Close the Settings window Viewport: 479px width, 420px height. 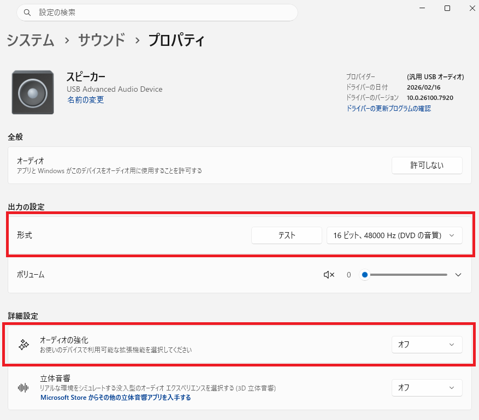470,8
